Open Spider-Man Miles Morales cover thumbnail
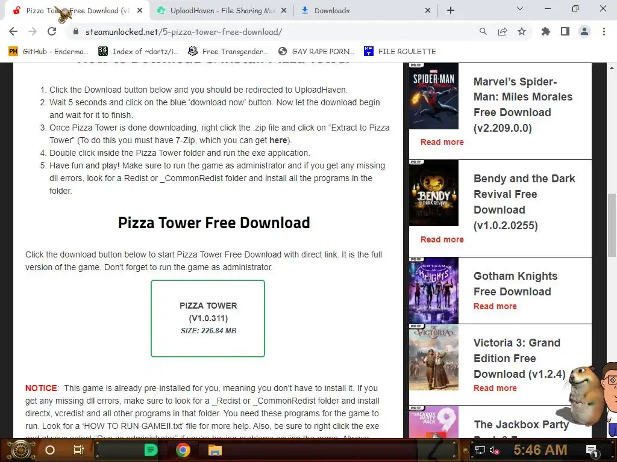Viewport: 617px width, 462px height. click(x=434, y=96)
